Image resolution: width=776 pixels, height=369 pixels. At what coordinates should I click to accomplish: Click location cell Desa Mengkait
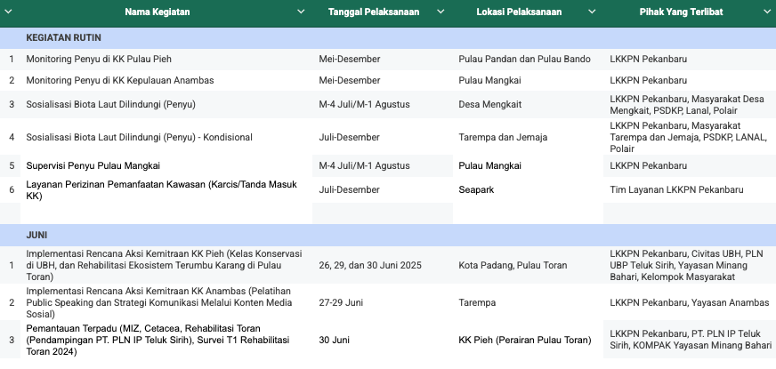pyautogui.click(x=528, y=104)
